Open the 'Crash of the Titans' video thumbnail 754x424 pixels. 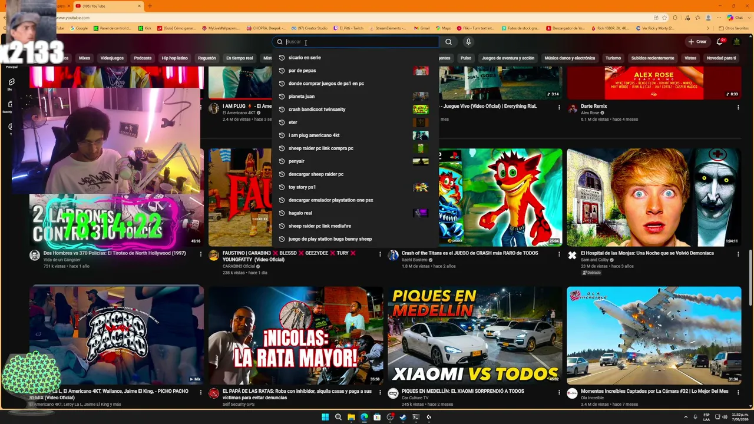pos(500,197)
